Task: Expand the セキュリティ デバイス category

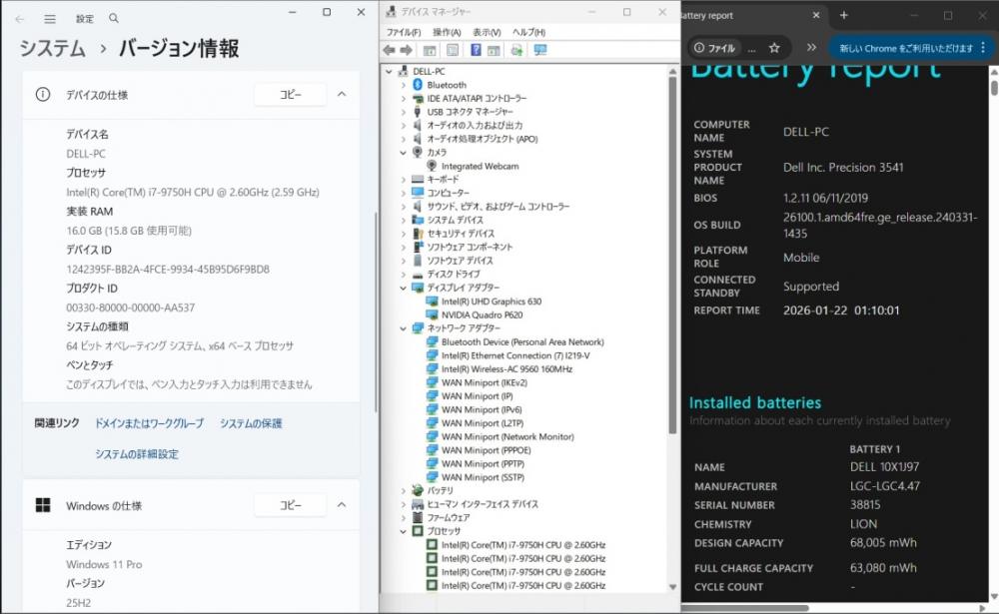Action: tap(403, 234)
